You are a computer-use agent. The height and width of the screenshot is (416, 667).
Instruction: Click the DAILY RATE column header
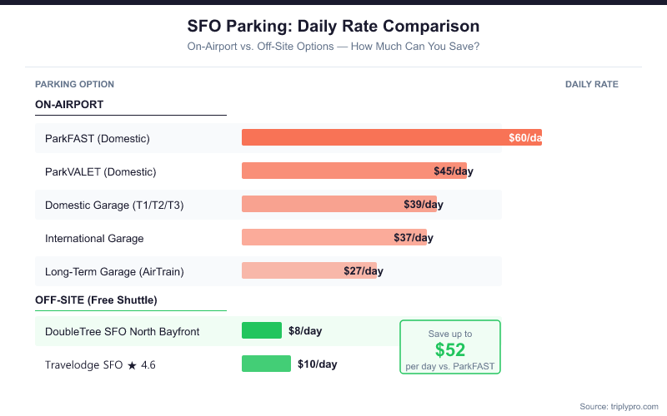[x=591, y=84]
